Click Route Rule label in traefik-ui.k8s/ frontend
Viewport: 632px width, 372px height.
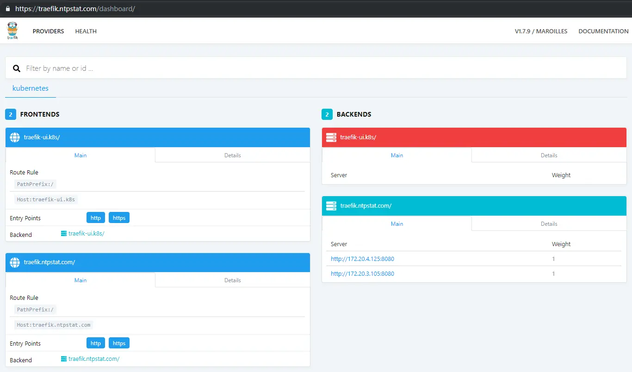pyautogui.click(x=24, y=172)
